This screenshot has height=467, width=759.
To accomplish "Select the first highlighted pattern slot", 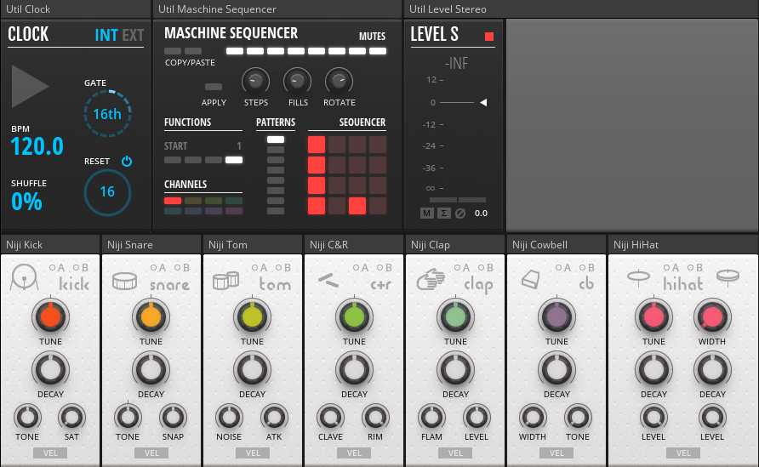I will 276,140.
